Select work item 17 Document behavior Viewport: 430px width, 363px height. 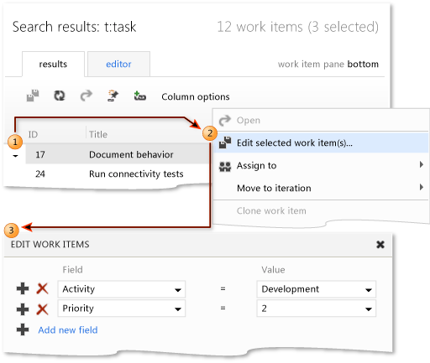click(117, 154)
